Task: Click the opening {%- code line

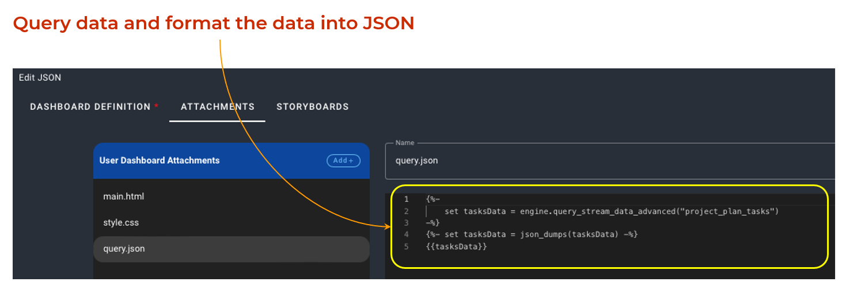Action: point(433,199)
